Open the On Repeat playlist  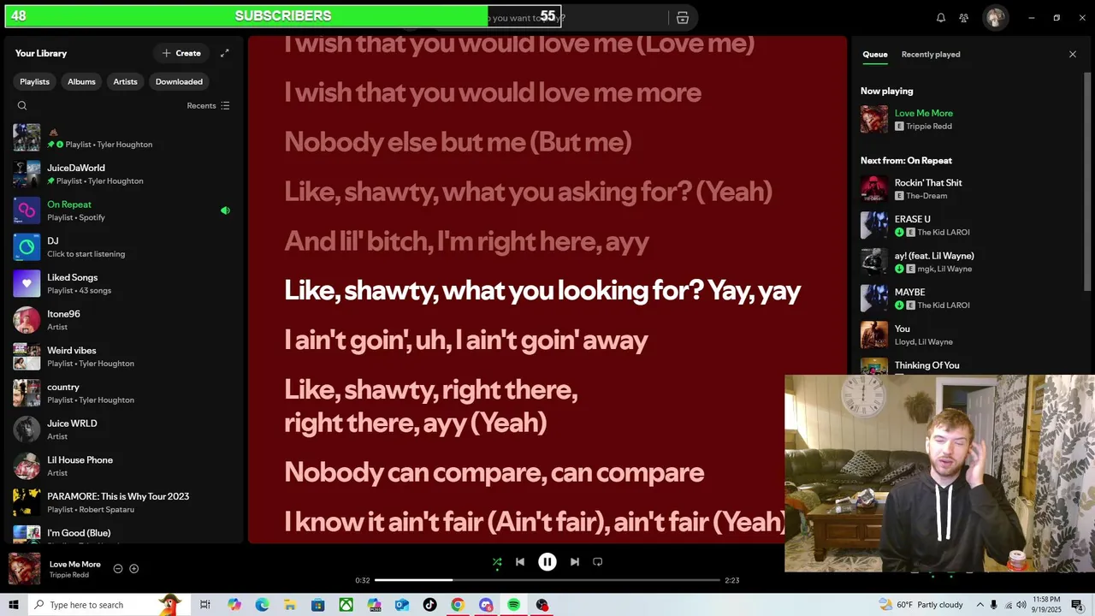click(x=121, y=210)
